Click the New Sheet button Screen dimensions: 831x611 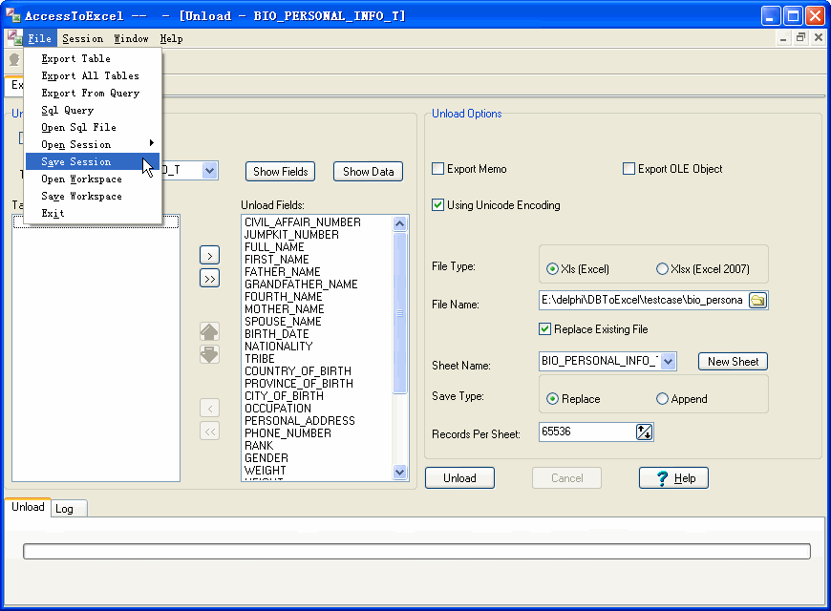click(733, 362)
